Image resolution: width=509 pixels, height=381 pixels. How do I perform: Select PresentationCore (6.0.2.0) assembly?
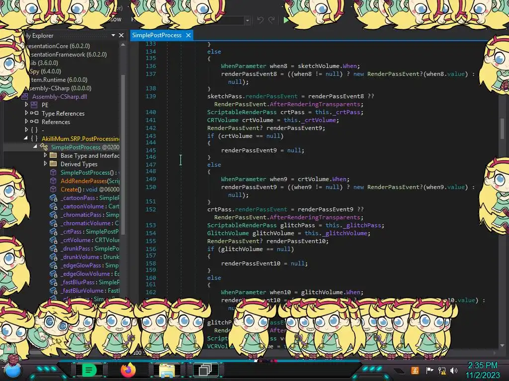tap(58, 46)
